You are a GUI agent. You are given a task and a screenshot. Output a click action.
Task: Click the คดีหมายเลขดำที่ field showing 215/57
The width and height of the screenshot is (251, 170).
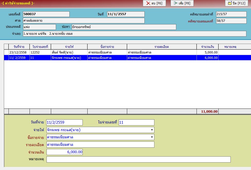point(231,14)
